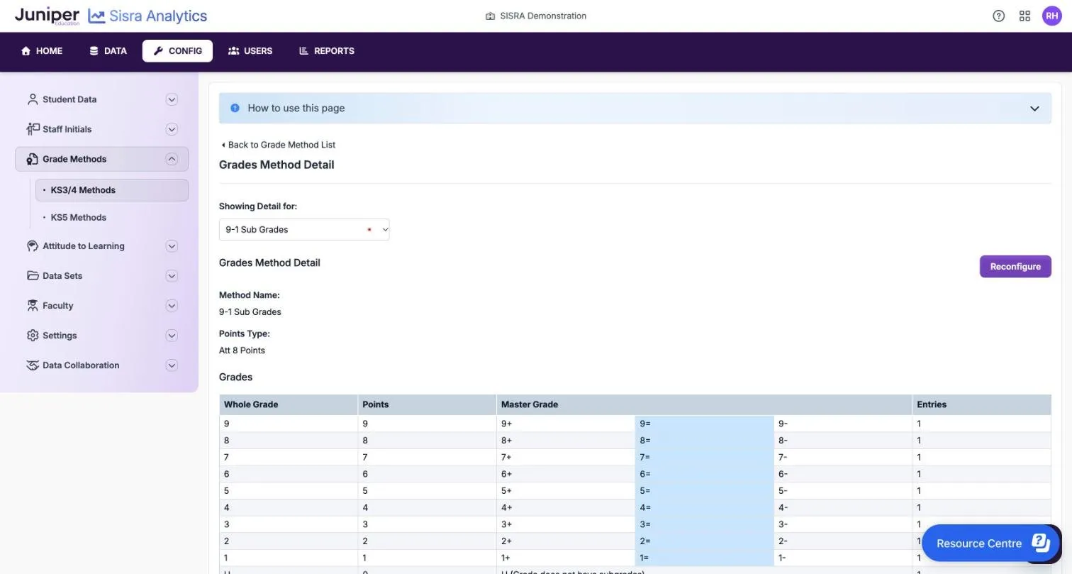Click the Entries column header
Screen dimensions: 1072x574
pos(982,404)
